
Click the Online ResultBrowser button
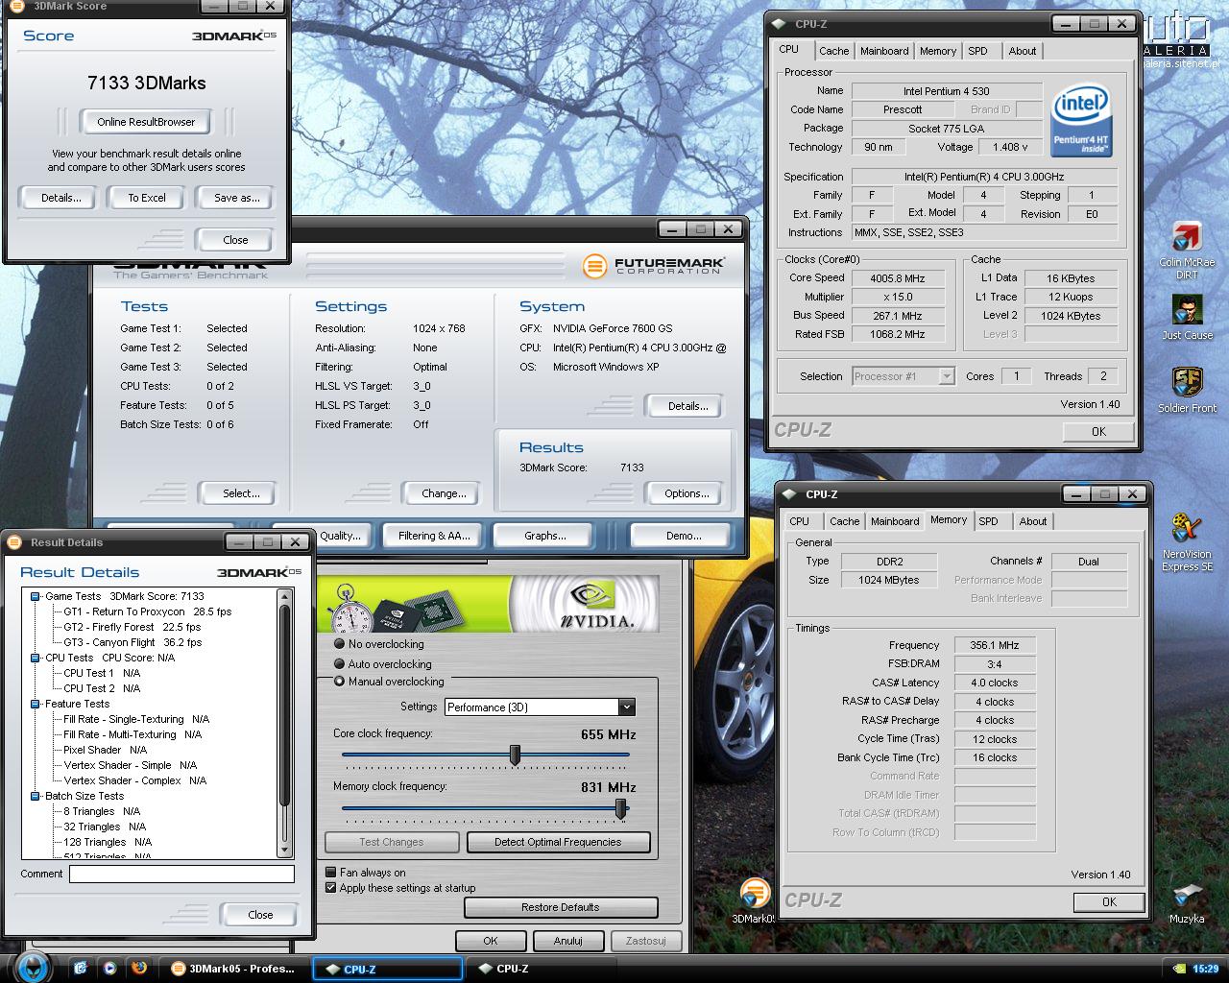pyautogui.click(x=146, y=122)
